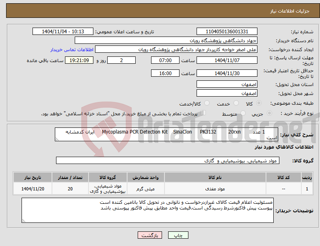Click the buyer notes resize handle
Viewport: 320px width, 246px height.
(24, 221)
